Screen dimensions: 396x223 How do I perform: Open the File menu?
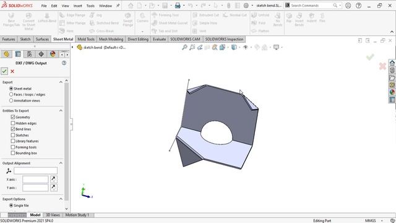(x=44, y=6)
